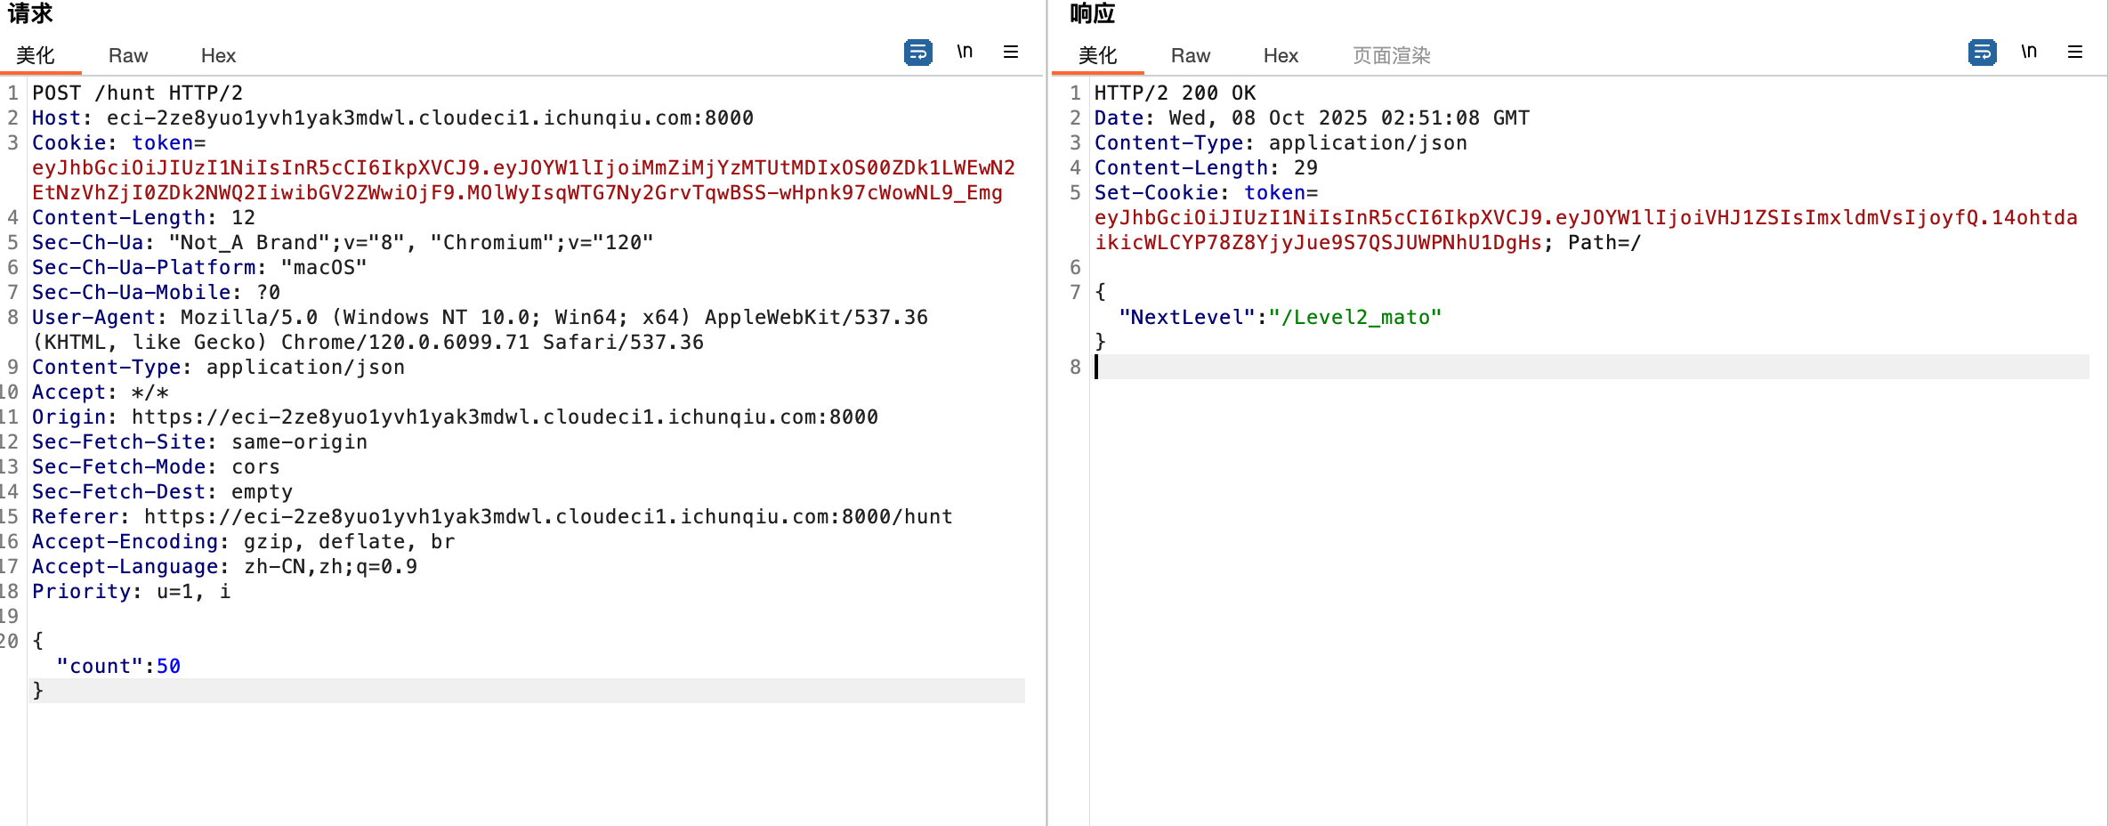Toggle non-printable characters \n in request panel
This screenshot has width=2109, height=826.
pyautogui.click(x=965, y=53)
